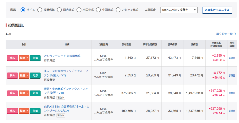Expand 積立 dropdown for 楽天・VT fund
Viewport: 239px width, 123px height.
click(x=24, y=76)
